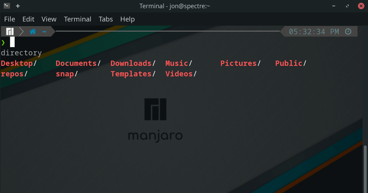The width and height of the screenshot is (368, 193).
Task: Click the snap/ directory entry
Action: click(67, 74)
